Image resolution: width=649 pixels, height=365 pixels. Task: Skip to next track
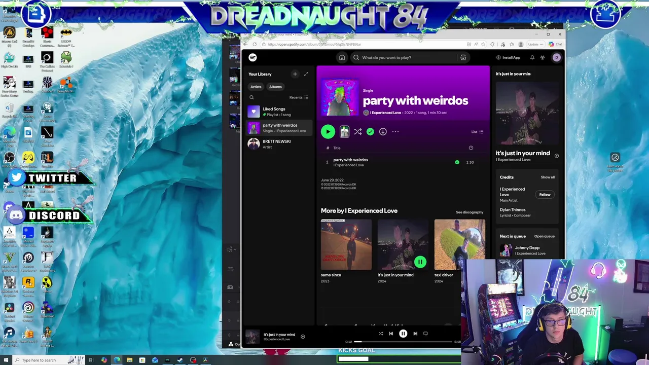tap(415, 334)
